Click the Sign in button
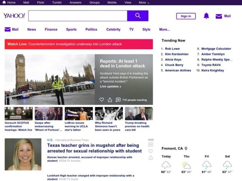Viewport: 242px width, 181px height. point(186,16)
